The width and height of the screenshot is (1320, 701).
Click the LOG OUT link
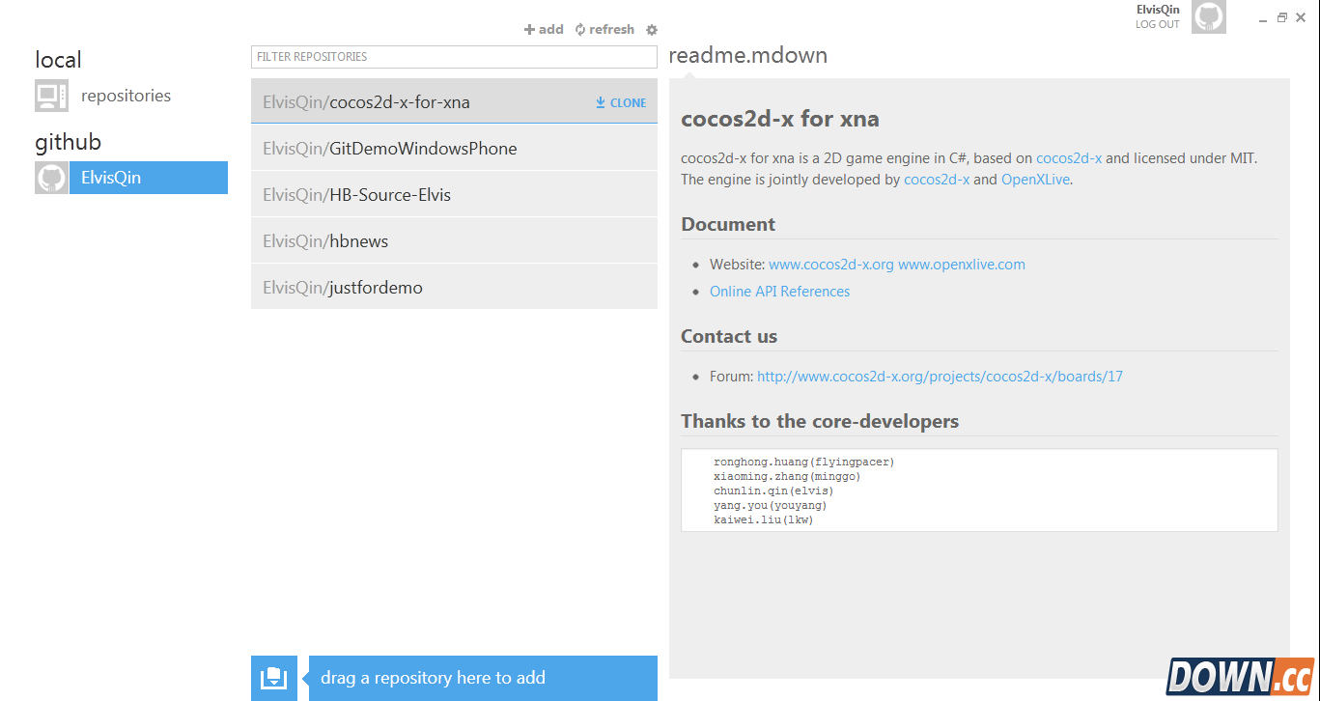pos(1157,24)
